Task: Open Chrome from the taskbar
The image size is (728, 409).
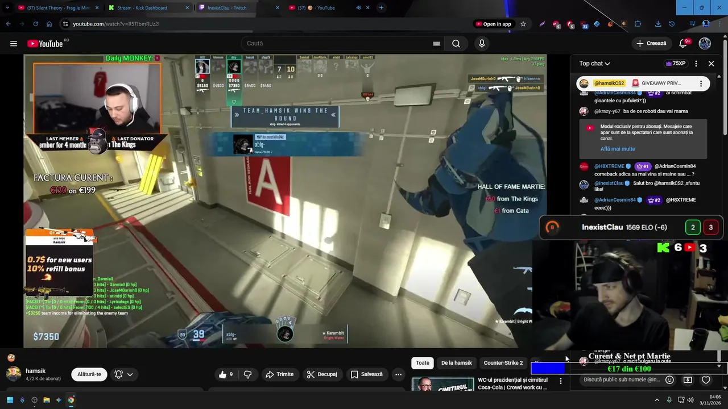Action: tap(71, 400)
